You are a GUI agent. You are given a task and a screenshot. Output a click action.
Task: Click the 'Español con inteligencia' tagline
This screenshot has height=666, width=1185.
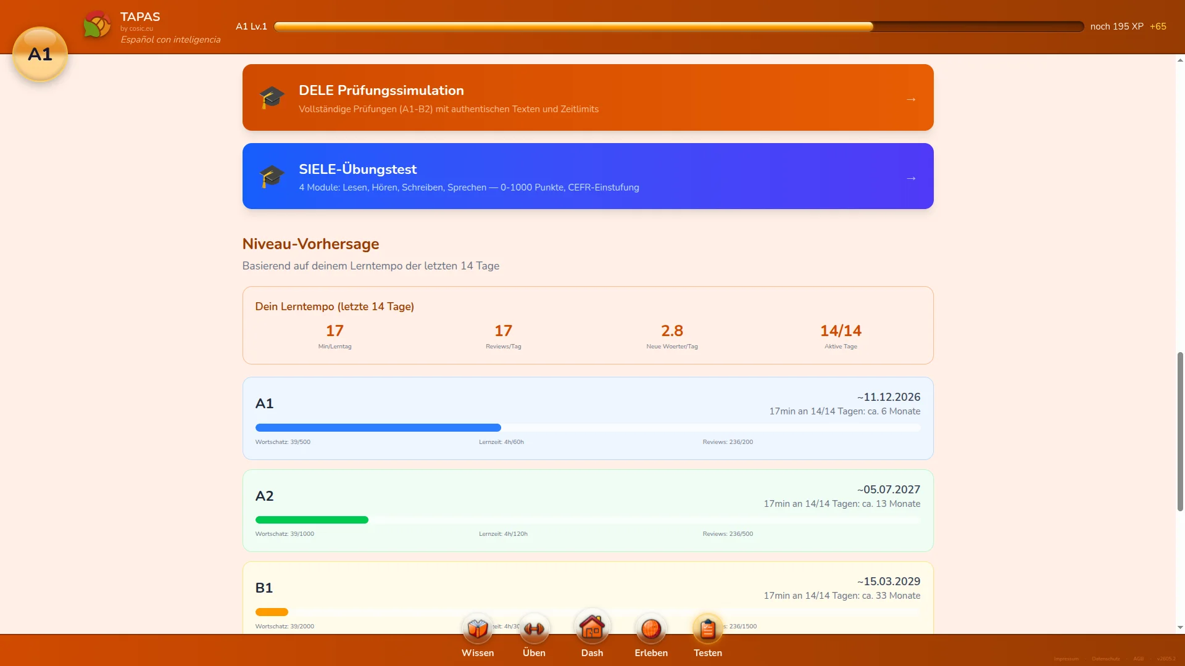tap(170, 39)
